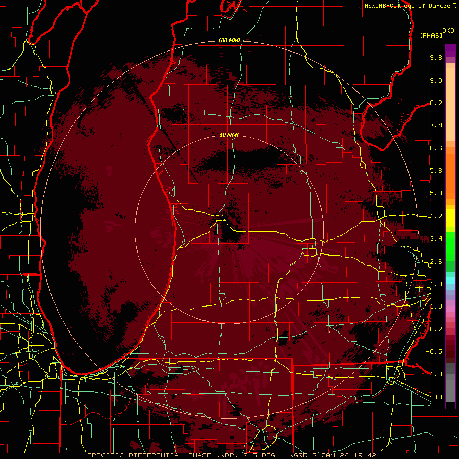459x459 pixels.
Task: Click the 9.0 scale value
Action: tap(436, 80)
